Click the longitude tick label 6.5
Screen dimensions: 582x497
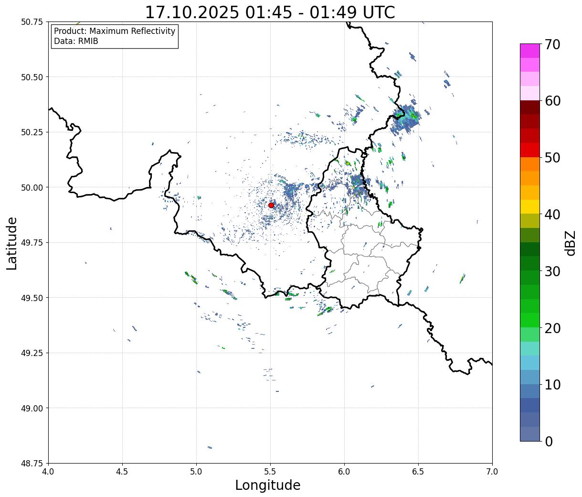pos(418,472)
